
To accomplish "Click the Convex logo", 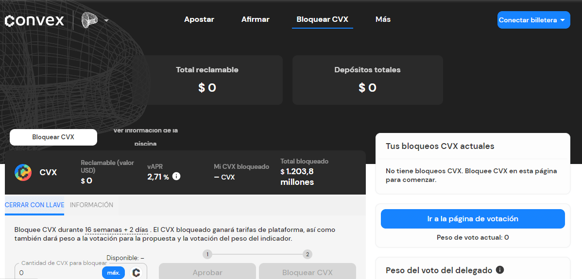I will (x=34, y=20).
